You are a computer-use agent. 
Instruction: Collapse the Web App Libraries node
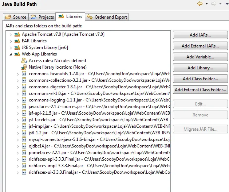[x=11, y=54]
